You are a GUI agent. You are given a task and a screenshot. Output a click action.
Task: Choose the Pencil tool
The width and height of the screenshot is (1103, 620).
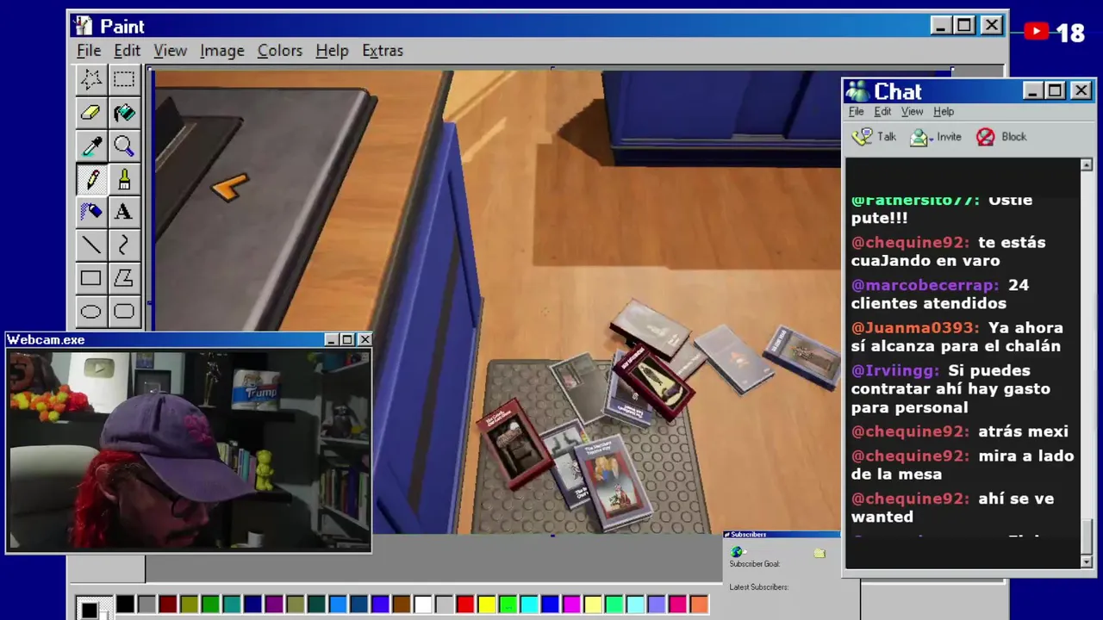point(90,178)
